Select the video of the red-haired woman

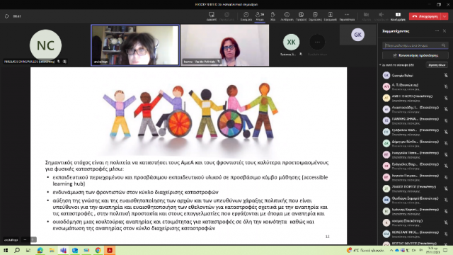click(x=225, y=45)
